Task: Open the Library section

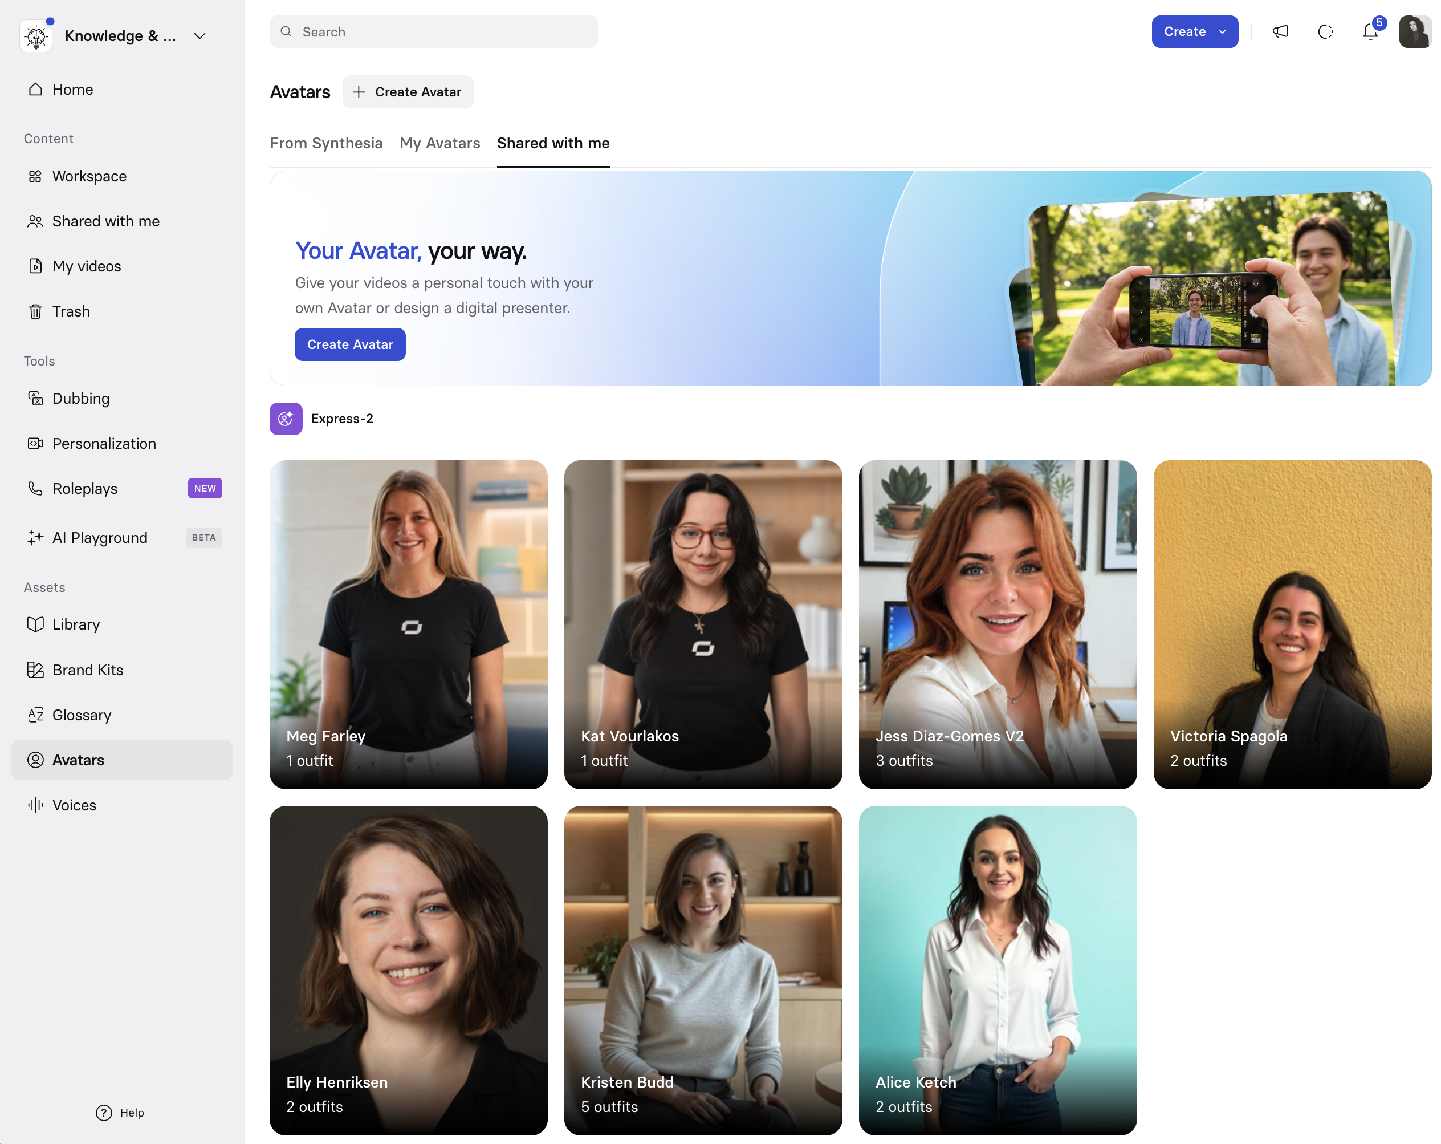Action: 121,624
